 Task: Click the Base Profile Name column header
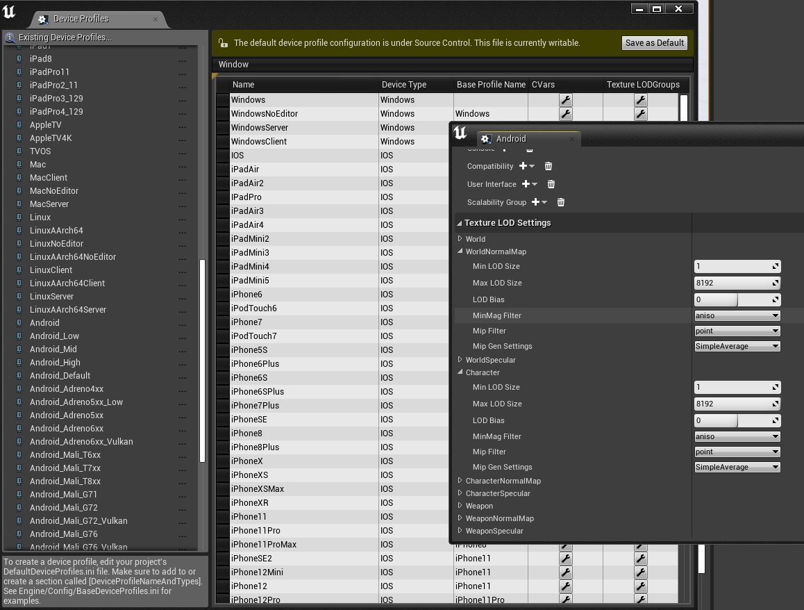(x=492, y=85)
